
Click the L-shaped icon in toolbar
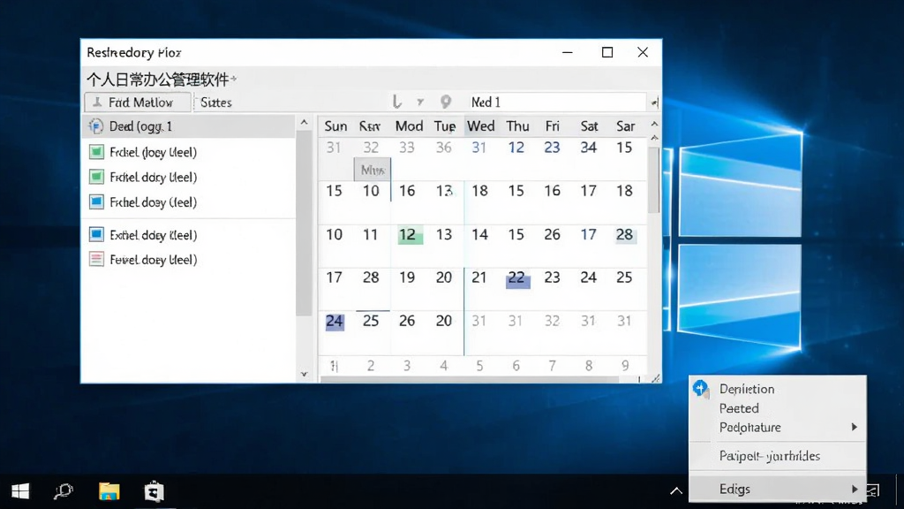tap(396, 102)
